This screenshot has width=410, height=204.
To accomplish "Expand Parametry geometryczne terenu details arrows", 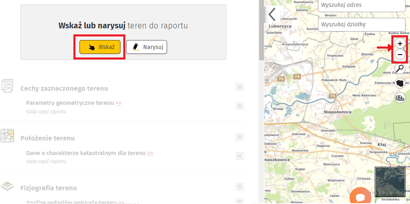I will 118,103.
